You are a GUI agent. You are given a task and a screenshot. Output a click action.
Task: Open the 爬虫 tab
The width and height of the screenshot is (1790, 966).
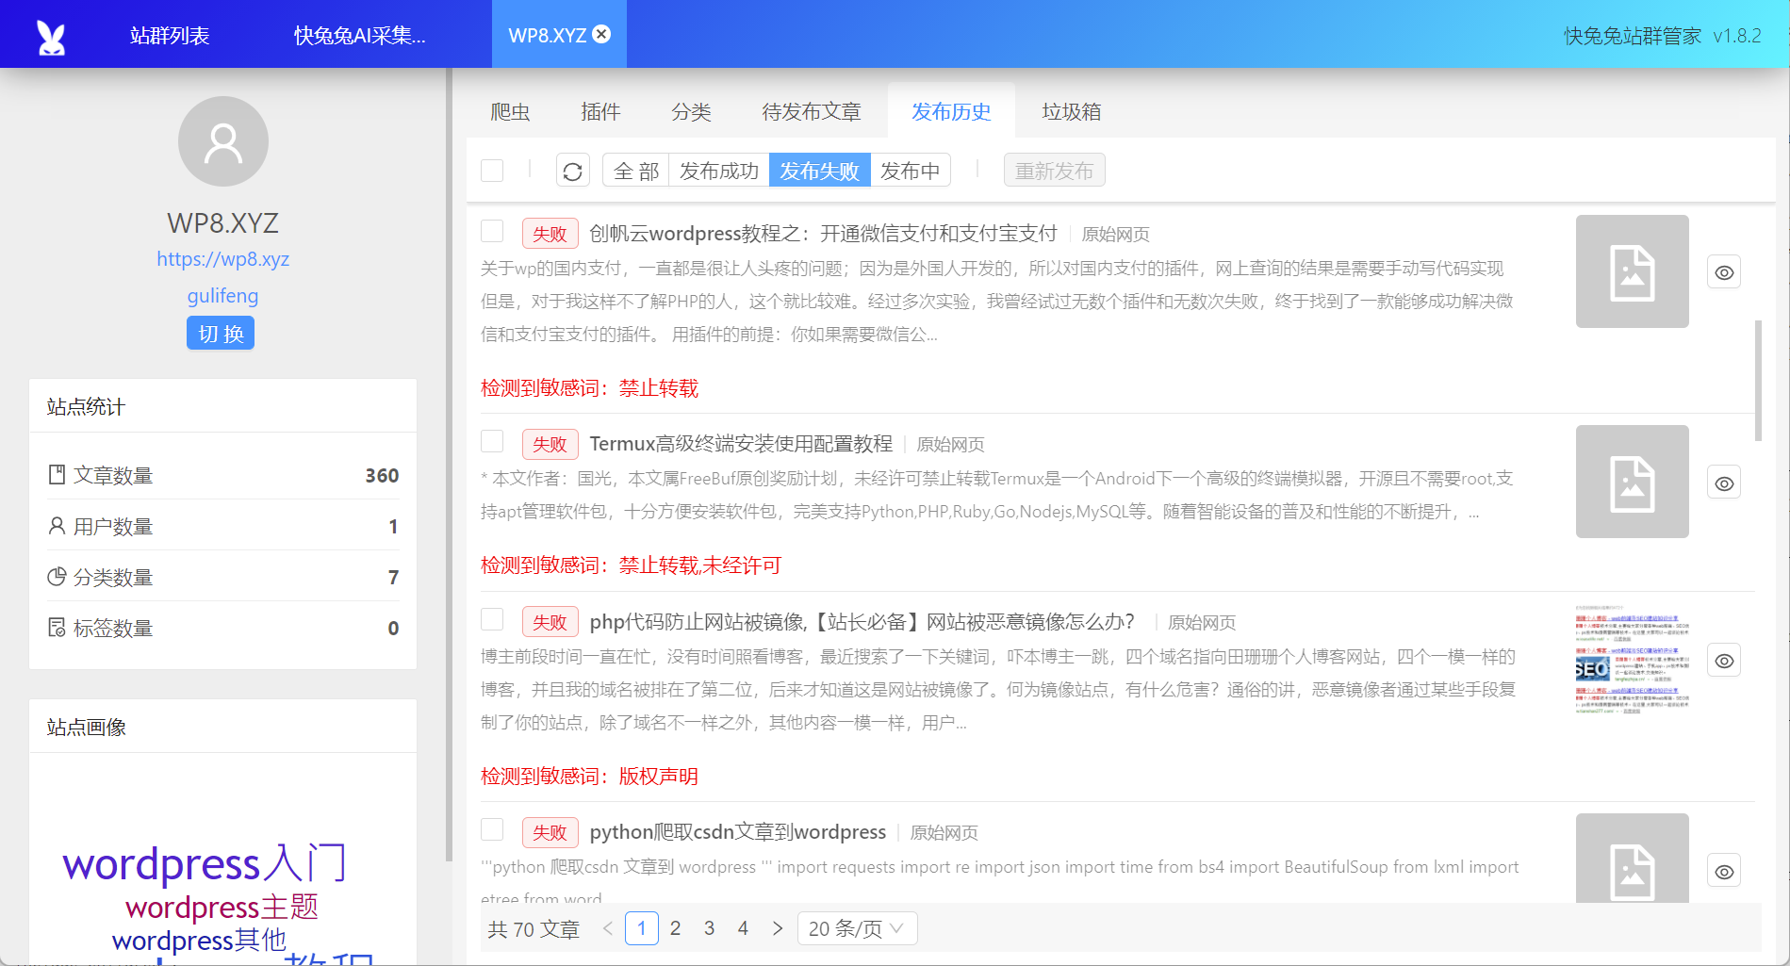[x=510, y=112]
